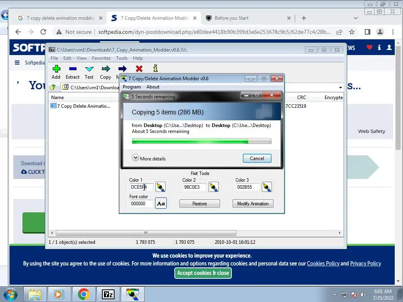Click the Copy icon in 7-Zip toolbar
403x302 pixels.
(x=105, y=68)
